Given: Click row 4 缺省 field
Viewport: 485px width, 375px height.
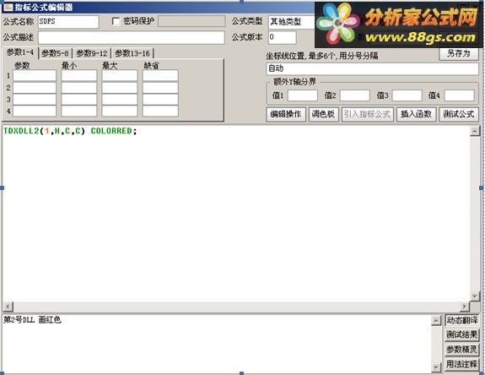Looking at the screenshot, I should click(160, 111).
